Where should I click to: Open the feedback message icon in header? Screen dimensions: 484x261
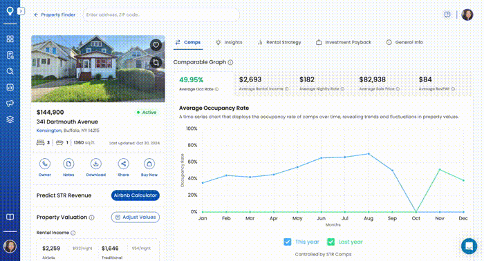[447, 14]
